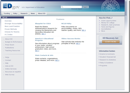Open Teaching Resources link

[13, 50]
